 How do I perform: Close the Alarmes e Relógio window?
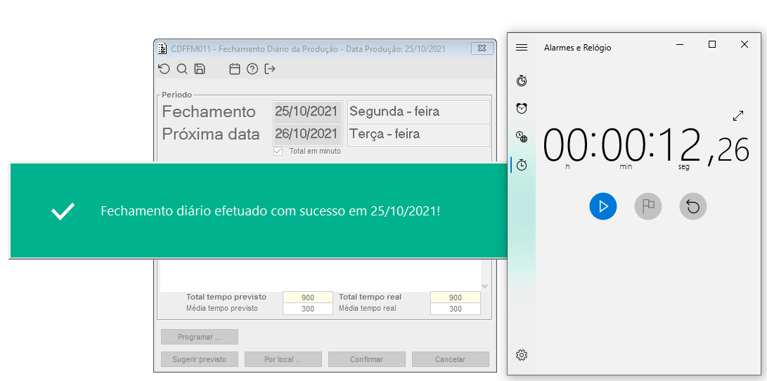pos(745,44)
